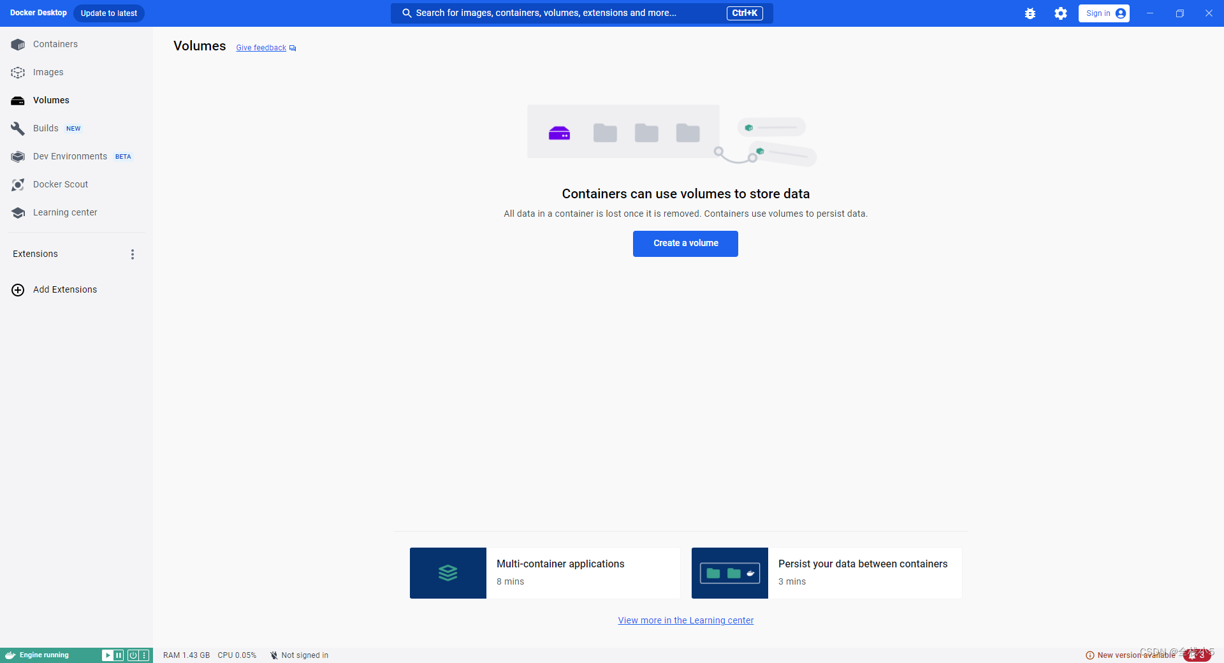Open the Give feedback link
This screenshot has height=663, width=1224.
click(x=261, y=48)
